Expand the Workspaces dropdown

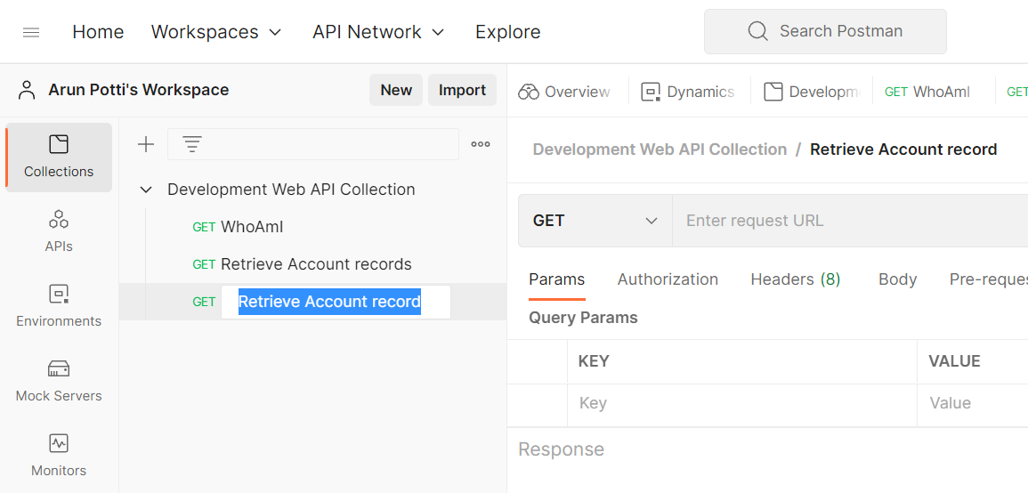(216, 32)
